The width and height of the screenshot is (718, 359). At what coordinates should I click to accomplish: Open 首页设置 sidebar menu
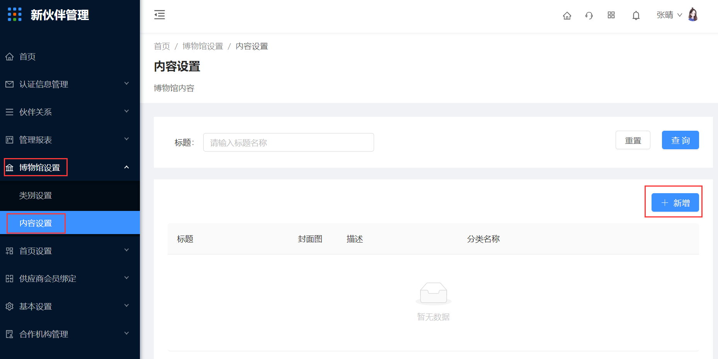point(70,251)
